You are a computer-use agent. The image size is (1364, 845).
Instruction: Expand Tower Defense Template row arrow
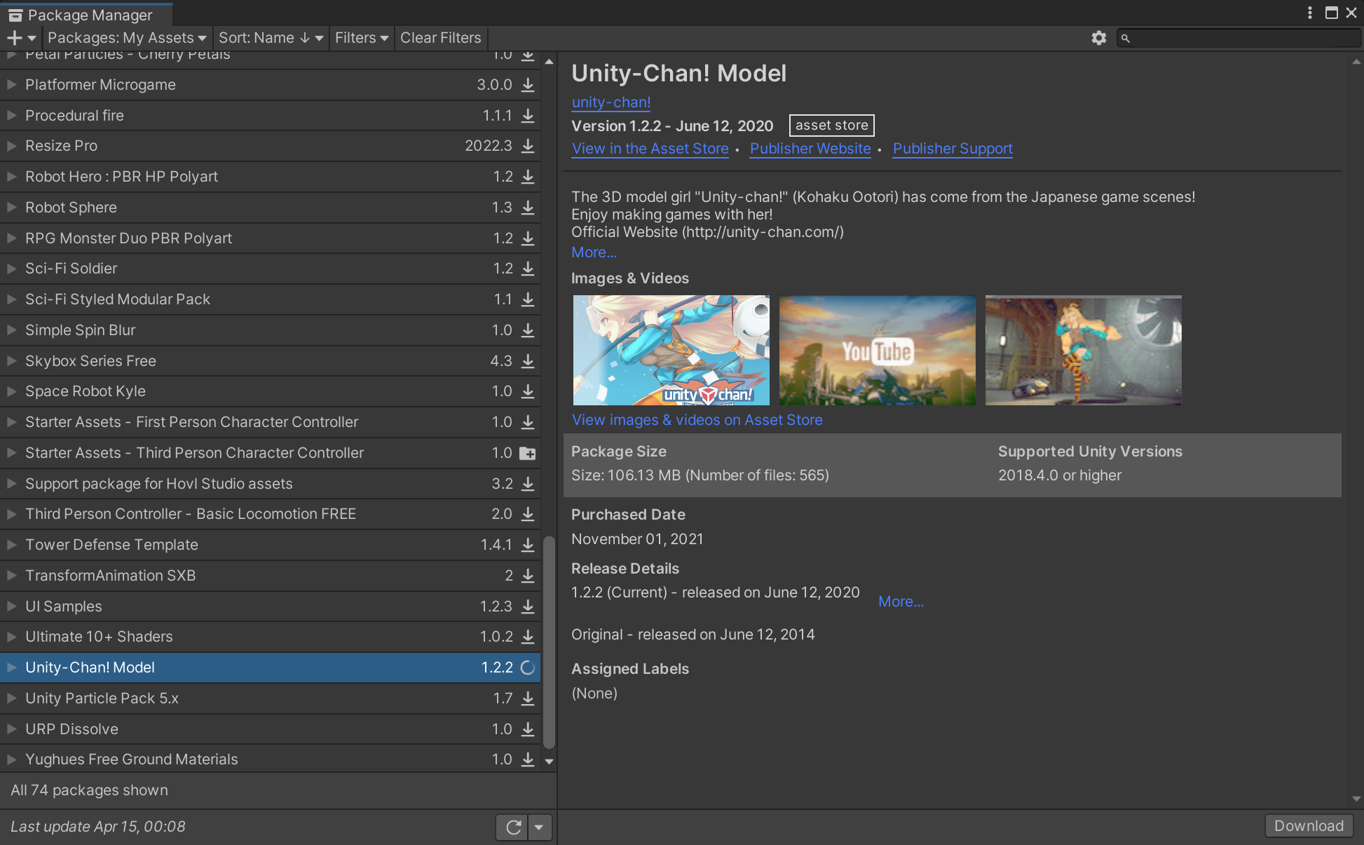point(11,545)
